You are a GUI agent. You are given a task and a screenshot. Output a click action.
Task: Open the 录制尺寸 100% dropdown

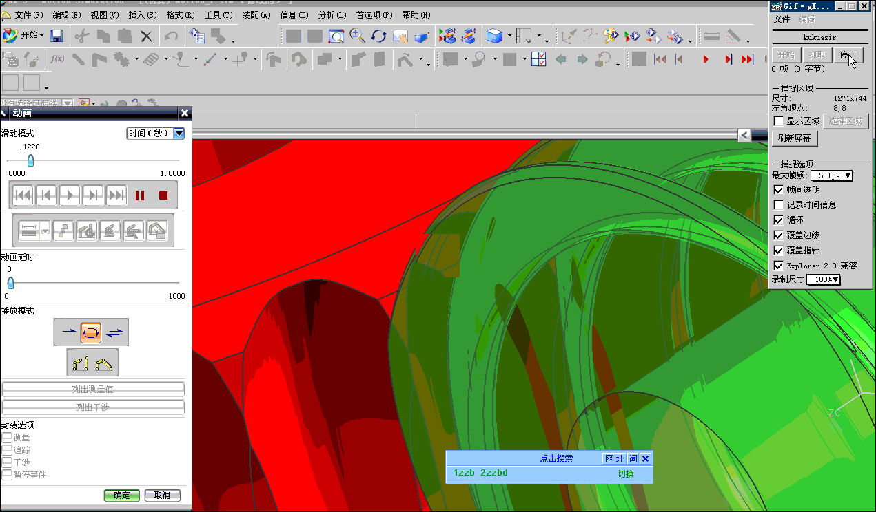point(824,279)
